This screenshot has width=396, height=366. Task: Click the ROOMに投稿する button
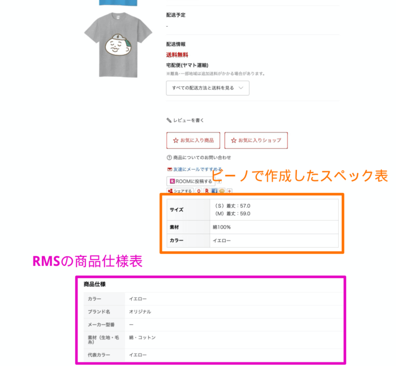click(191, 181)
